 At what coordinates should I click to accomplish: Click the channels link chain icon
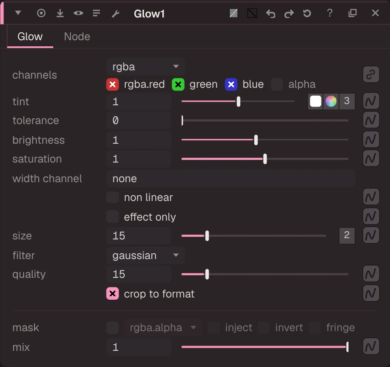click(371, 74)
